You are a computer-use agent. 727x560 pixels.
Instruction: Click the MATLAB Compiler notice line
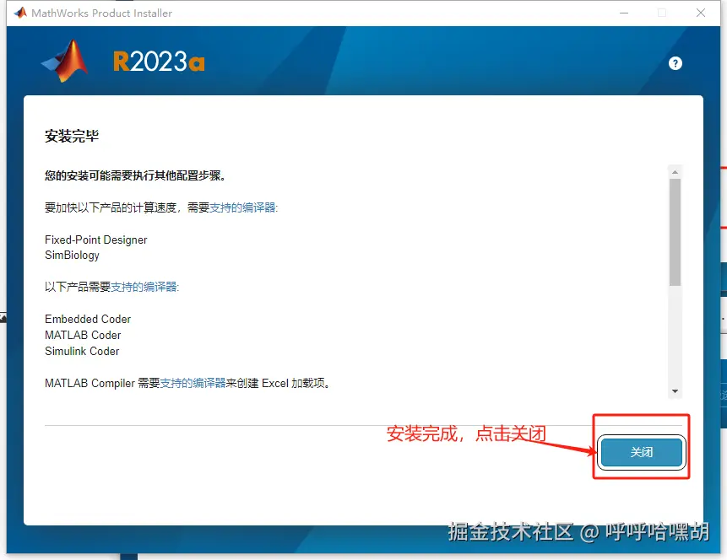pos(187,382)
